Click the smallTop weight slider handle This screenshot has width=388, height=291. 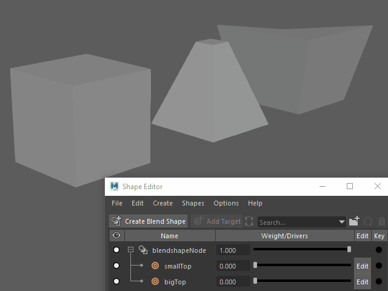255,265
